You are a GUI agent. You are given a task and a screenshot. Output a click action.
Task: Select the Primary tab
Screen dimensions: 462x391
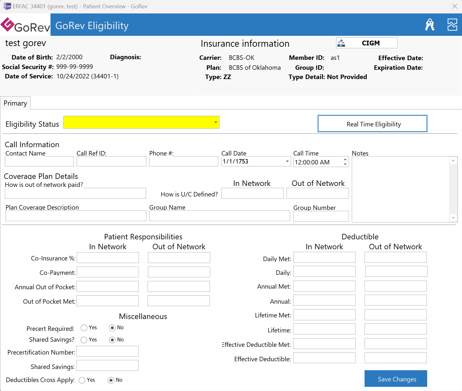click(x=15, y=103)
